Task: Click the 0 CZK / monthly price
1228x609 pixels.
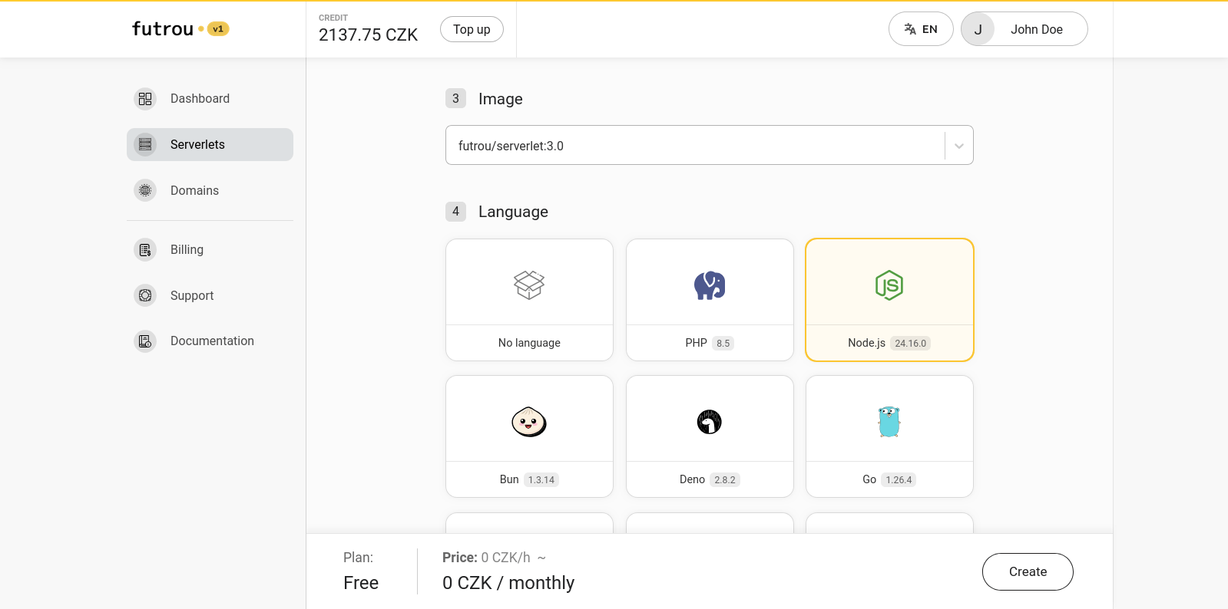Action: click(508, 583)
